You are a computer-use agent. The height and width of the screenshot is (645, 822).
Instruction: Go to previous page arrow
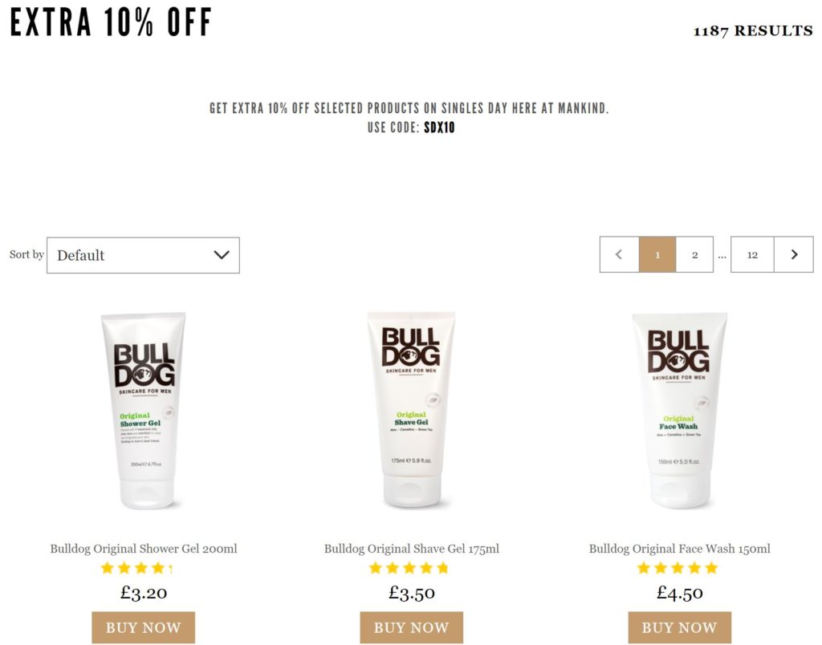(619, 254)
